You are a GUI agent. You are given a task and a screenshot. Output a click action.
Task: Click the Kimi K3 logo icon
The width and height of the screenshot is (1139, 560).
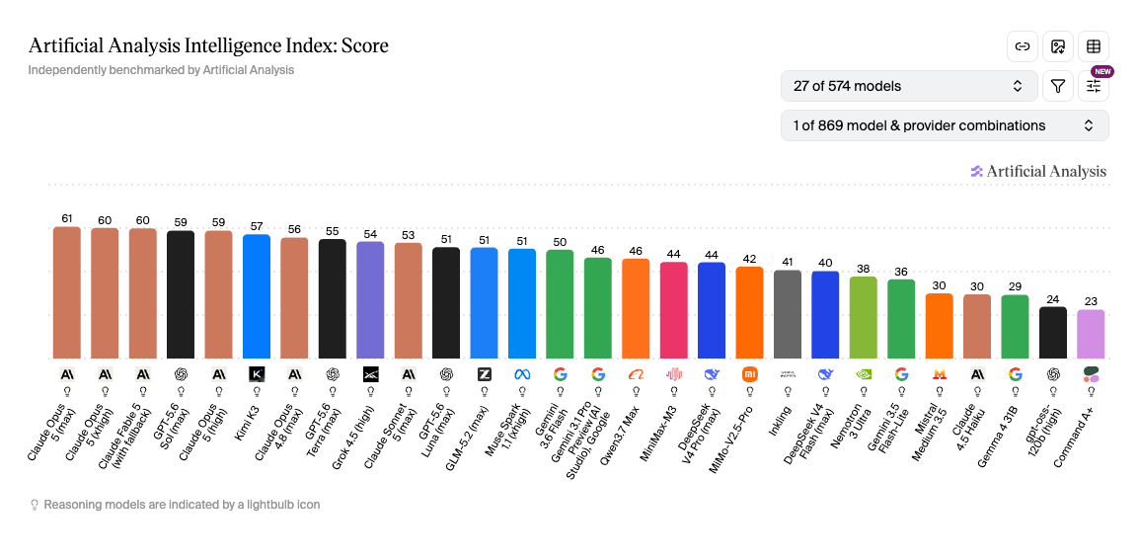pos(258,374)
